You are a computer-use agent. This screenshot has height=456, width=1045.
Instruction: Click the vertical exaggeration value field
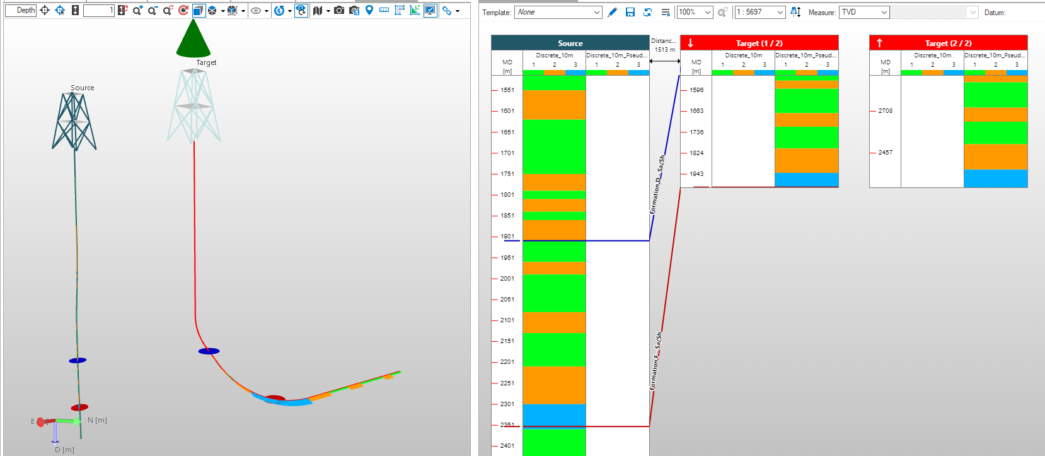(99, 10)
